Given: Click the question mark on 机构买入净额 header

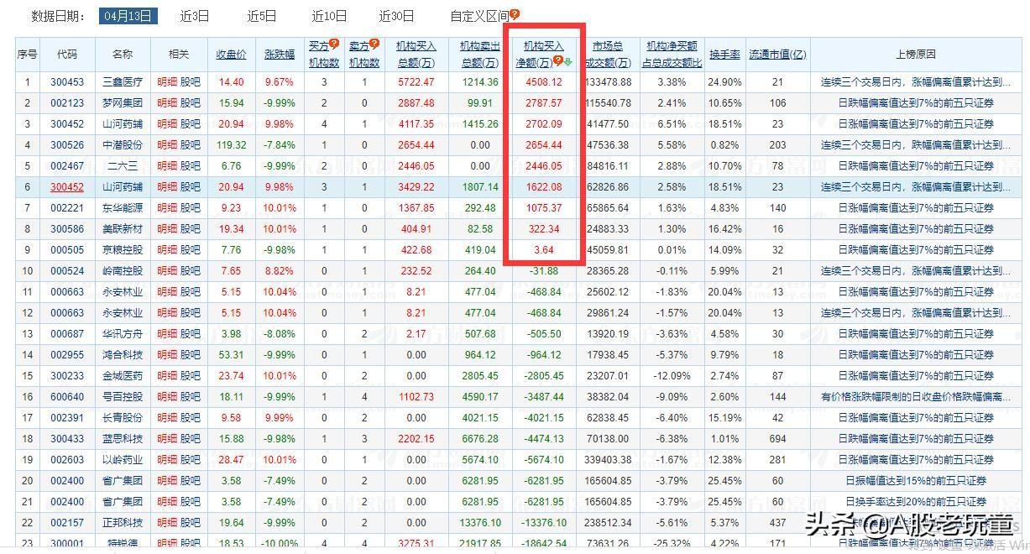Looking at the screenshot, I should [558, 60].
